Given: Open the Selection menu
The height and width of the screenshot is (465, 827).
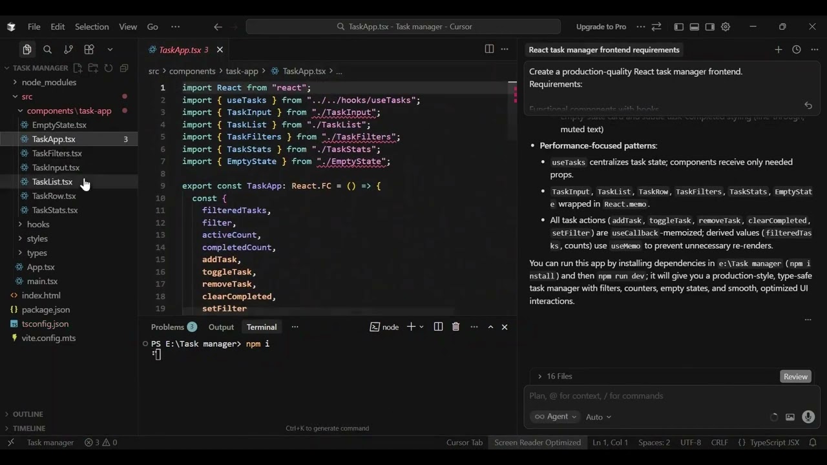Looking at the screenshot, I should [x=92, y=26].
